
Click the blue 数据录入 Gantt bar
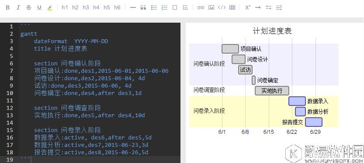(297, 101)
